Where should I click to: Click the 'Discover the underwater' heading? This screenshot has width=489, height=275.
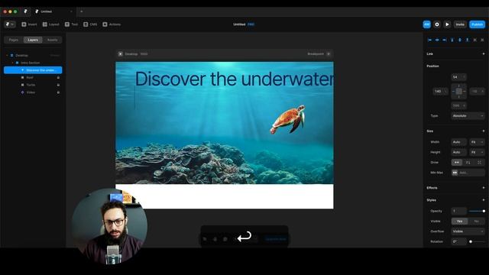coord(235,79)
